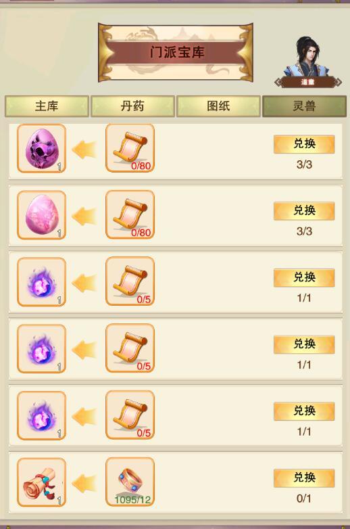Image resolution: width=350 pixels, height=529 pixels.
Task: Click 兑换 for the ring scroll exchange
Action: [x=304, y=478]
